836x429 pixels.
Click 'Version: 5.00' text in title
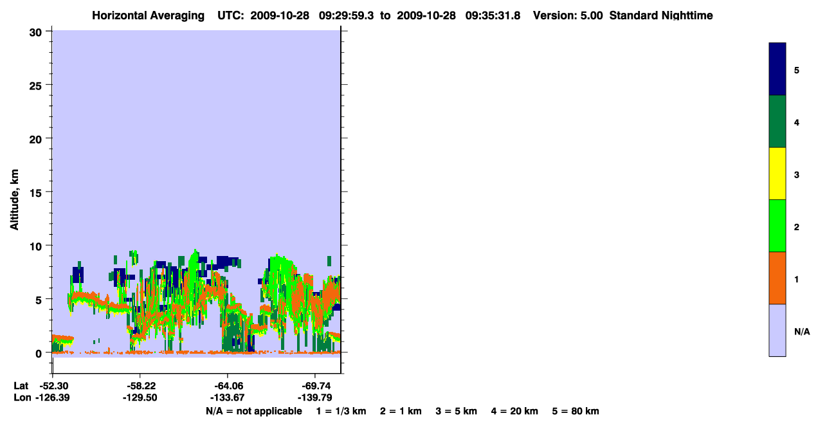pyautogui.click(x=568, y=15)
